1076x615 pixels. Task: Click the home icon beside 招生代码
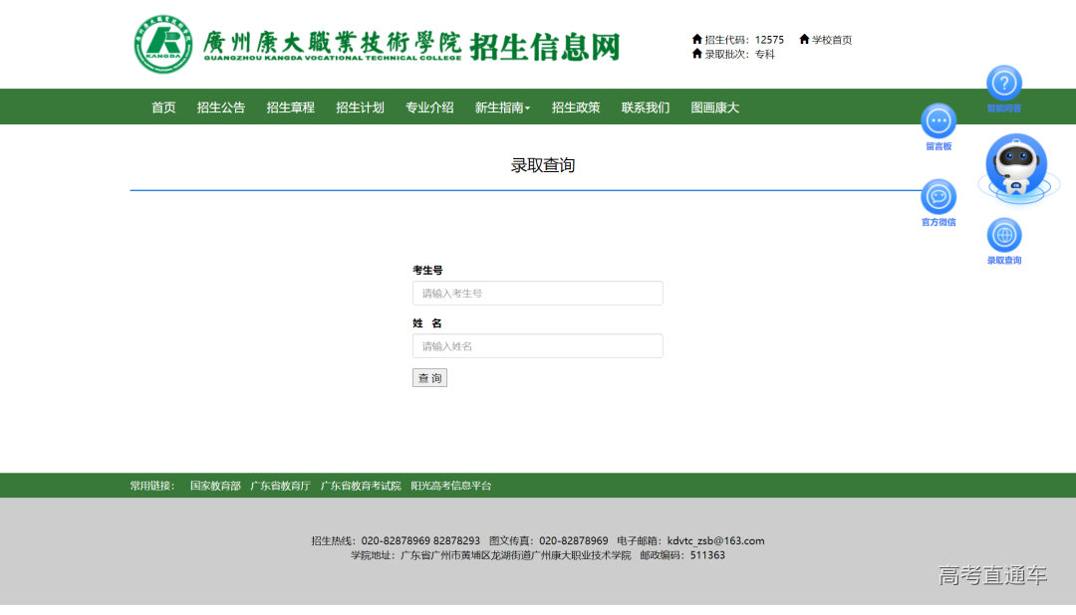696,40
